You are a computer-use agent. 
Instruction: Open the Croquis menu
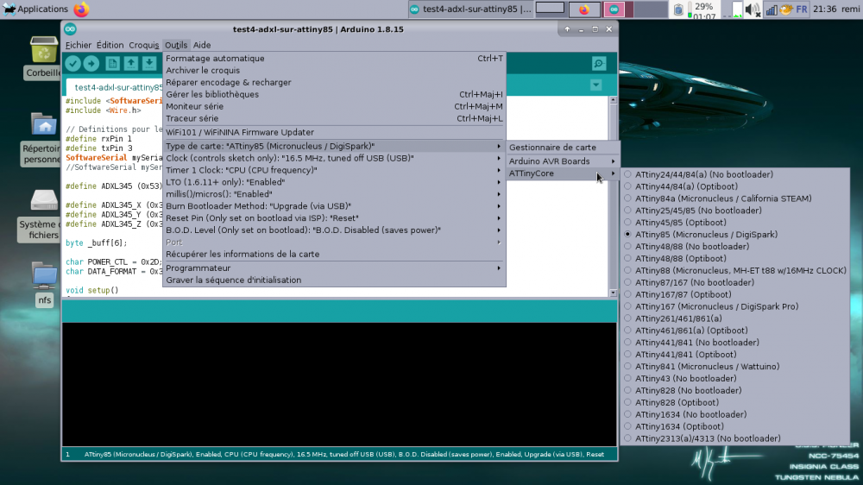(x=143, y=45)
